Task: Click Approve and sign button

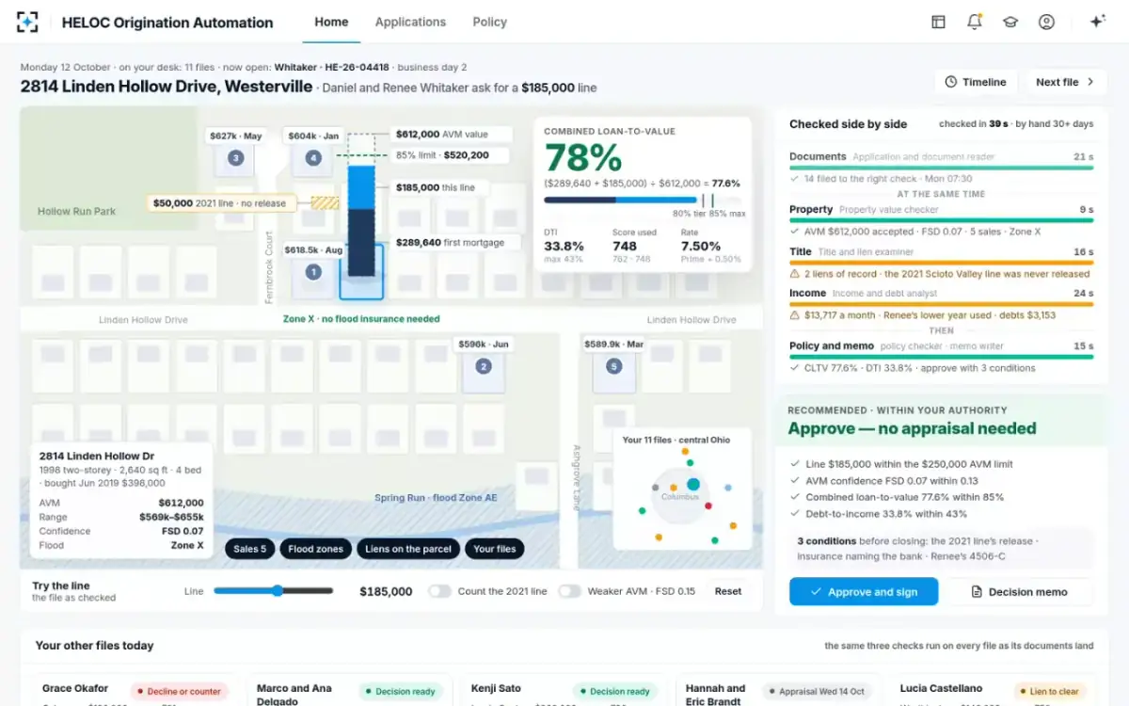Action: click(x=864, y=592)
